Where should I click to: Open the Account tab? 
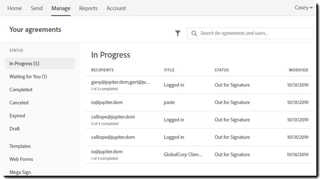tap(116, 8)
